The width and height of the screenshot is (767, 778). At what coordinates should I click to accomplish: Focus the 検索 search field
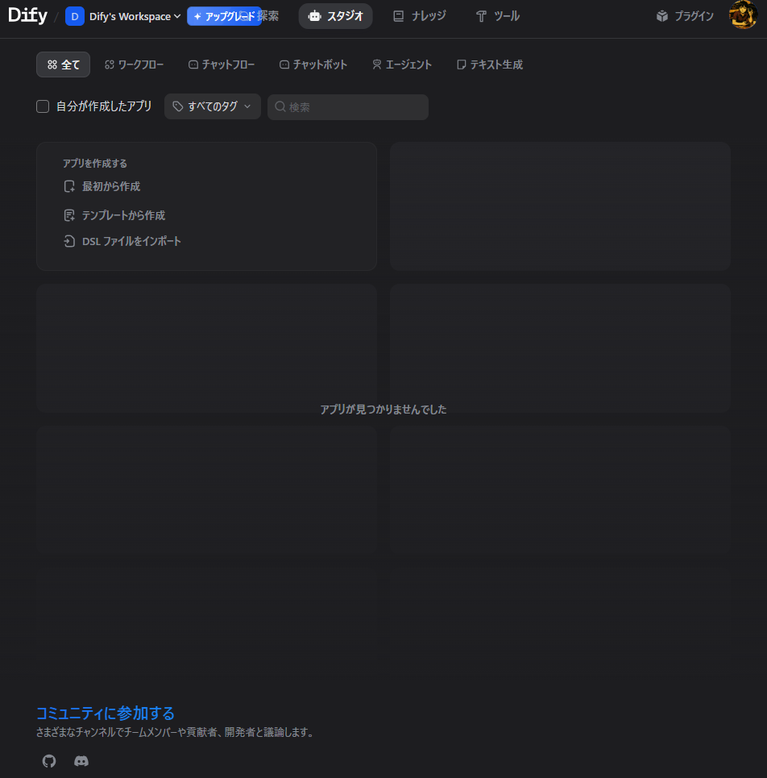pos(348,107)
